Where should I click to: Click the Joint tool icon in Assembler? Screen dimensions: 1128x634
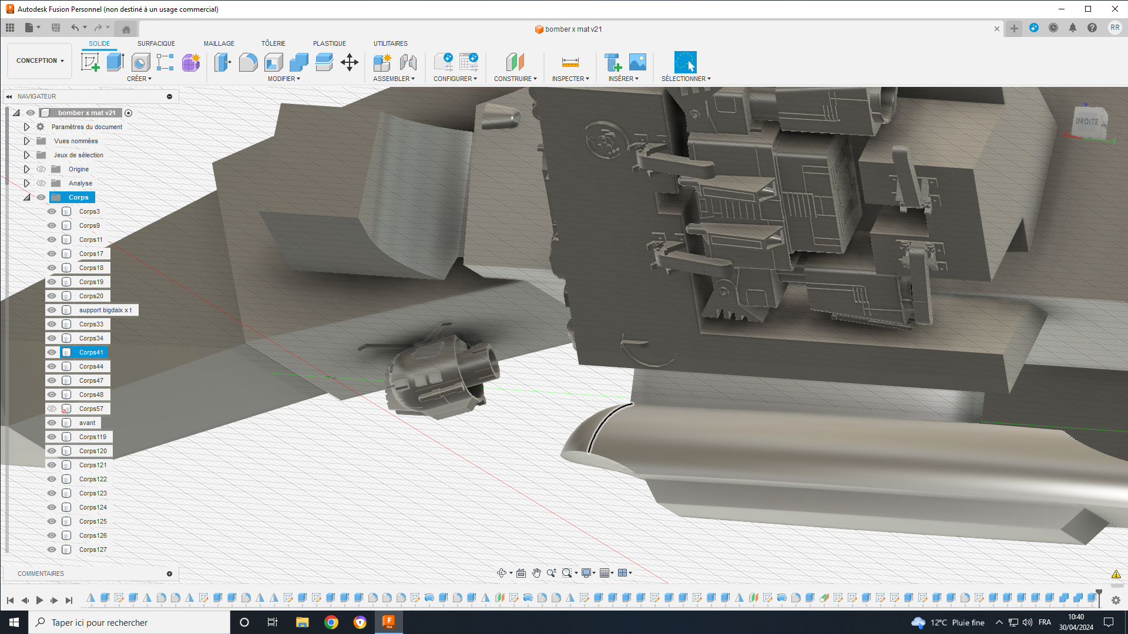point(408,62)
